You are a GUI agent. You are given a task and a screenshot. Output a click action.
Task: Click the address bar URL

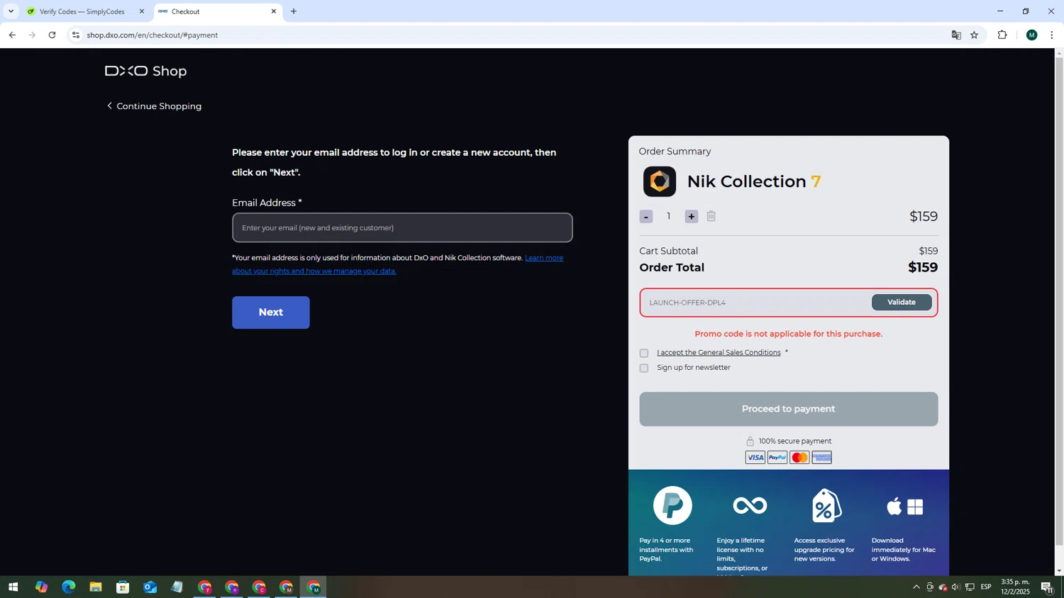tap(153, 35)
